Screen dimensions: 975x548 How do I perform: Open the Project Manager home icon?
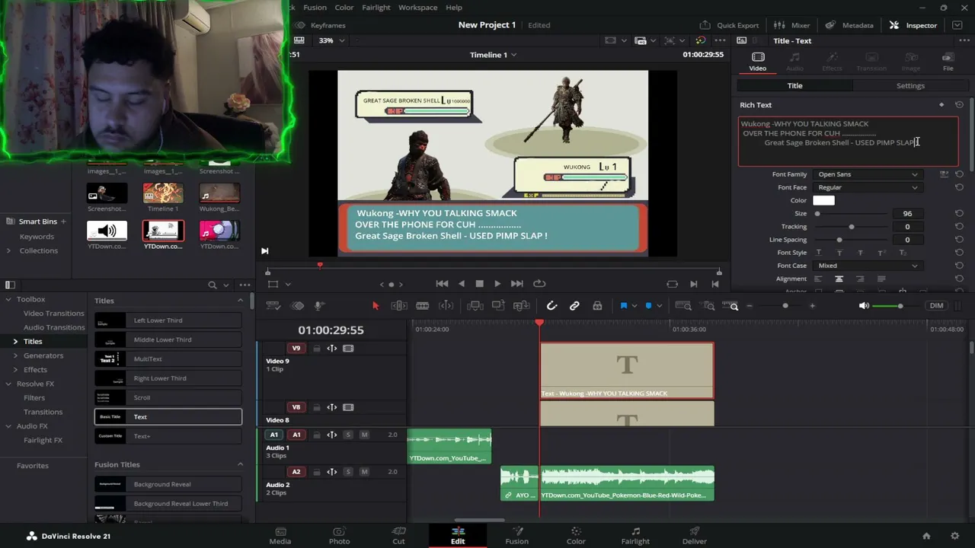[x=926, y=536]
